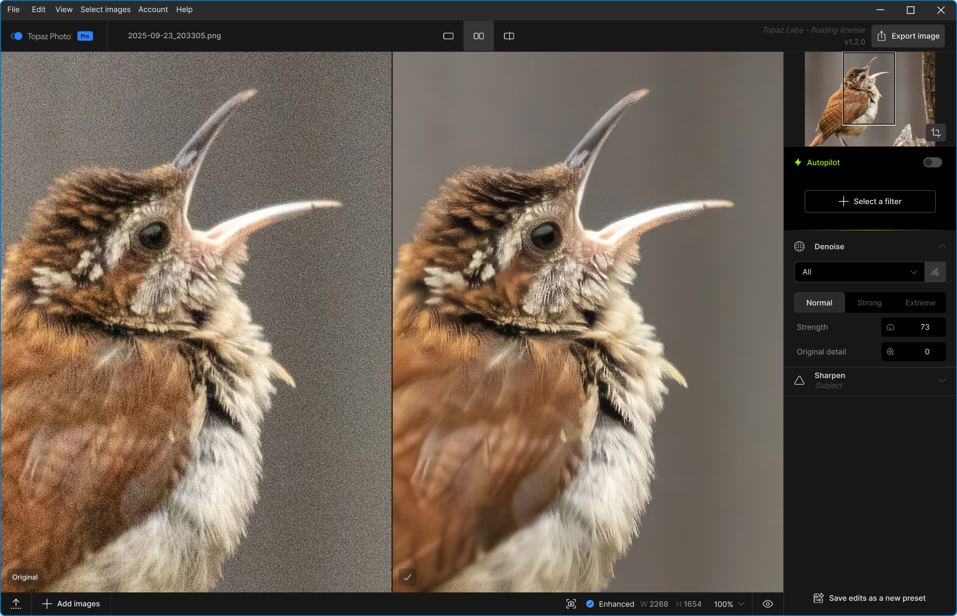Viewport: 957px width, 616px height.
Task: Click the Original detail value field
Action: [x=919, y=352]
